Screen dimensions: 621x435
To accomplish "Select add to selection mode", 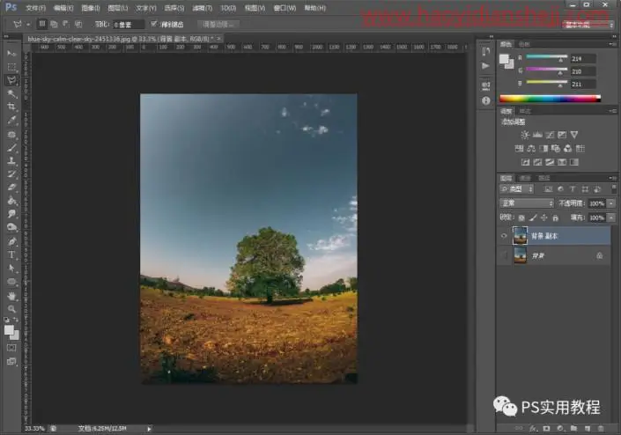I will tap(54, 24).
